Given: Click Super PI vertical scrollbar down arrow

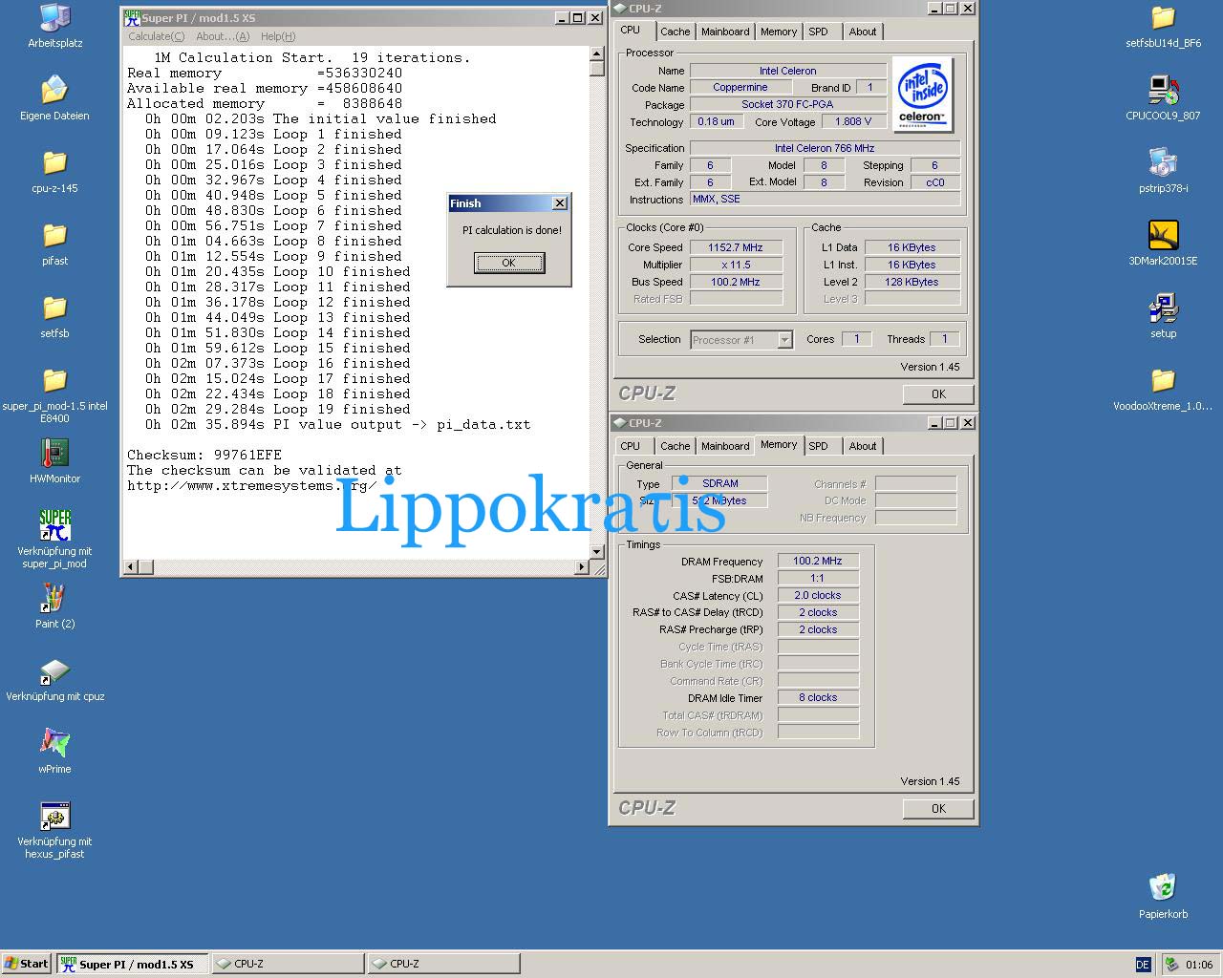Looking at the screenshot, I should 597,552.
